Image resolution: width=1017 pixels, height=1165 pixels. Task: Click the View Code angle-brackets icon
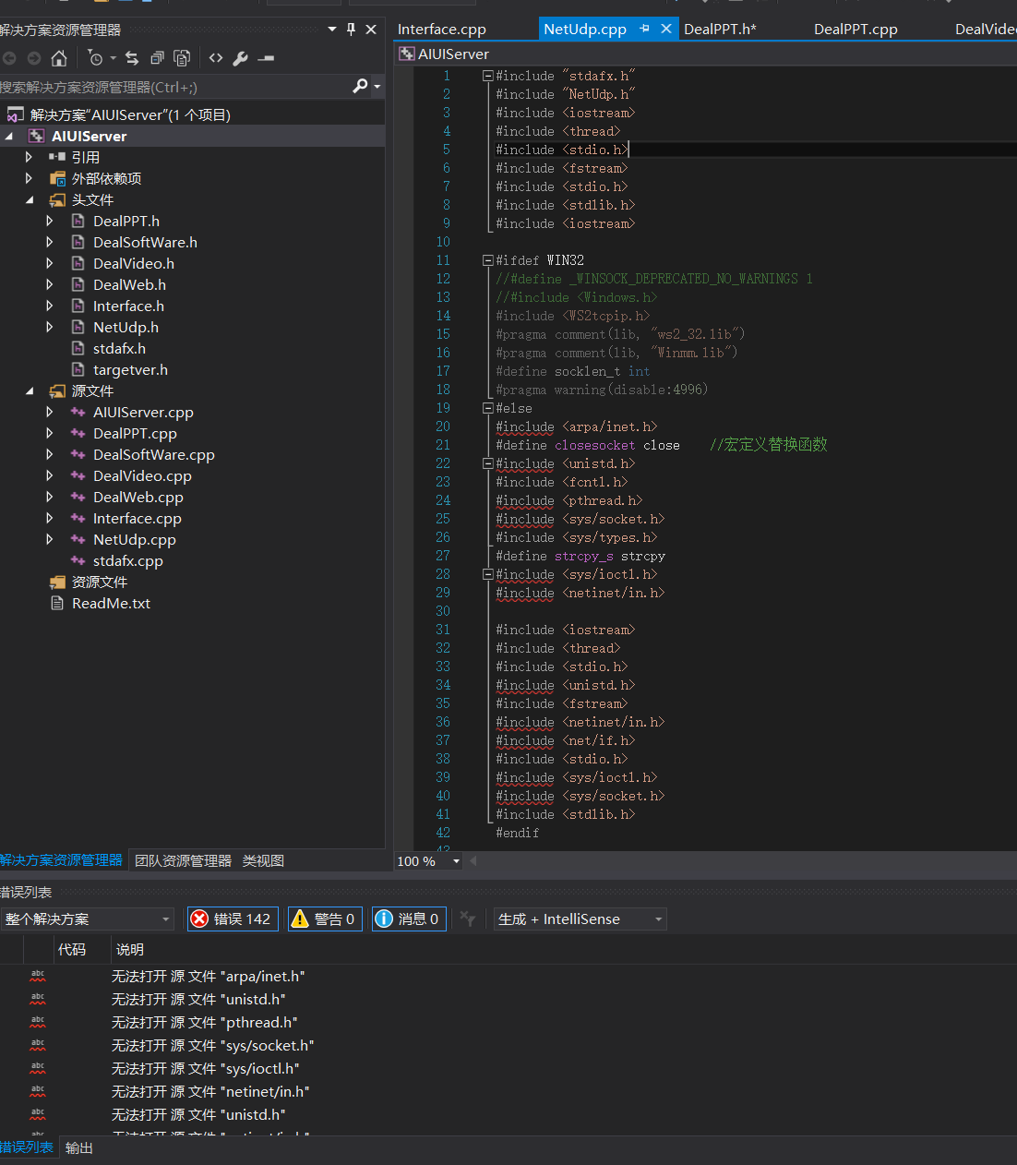[x=216, y=58]
